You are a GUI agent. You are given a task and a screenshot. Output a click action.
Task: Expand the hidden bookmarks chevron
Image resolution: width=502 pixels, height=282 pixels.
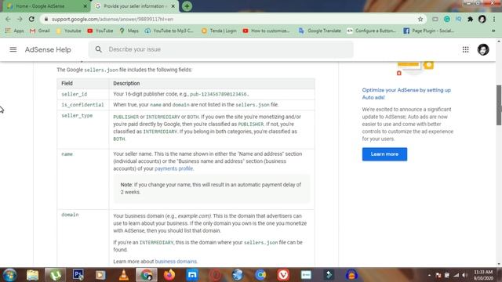(493, 31)
